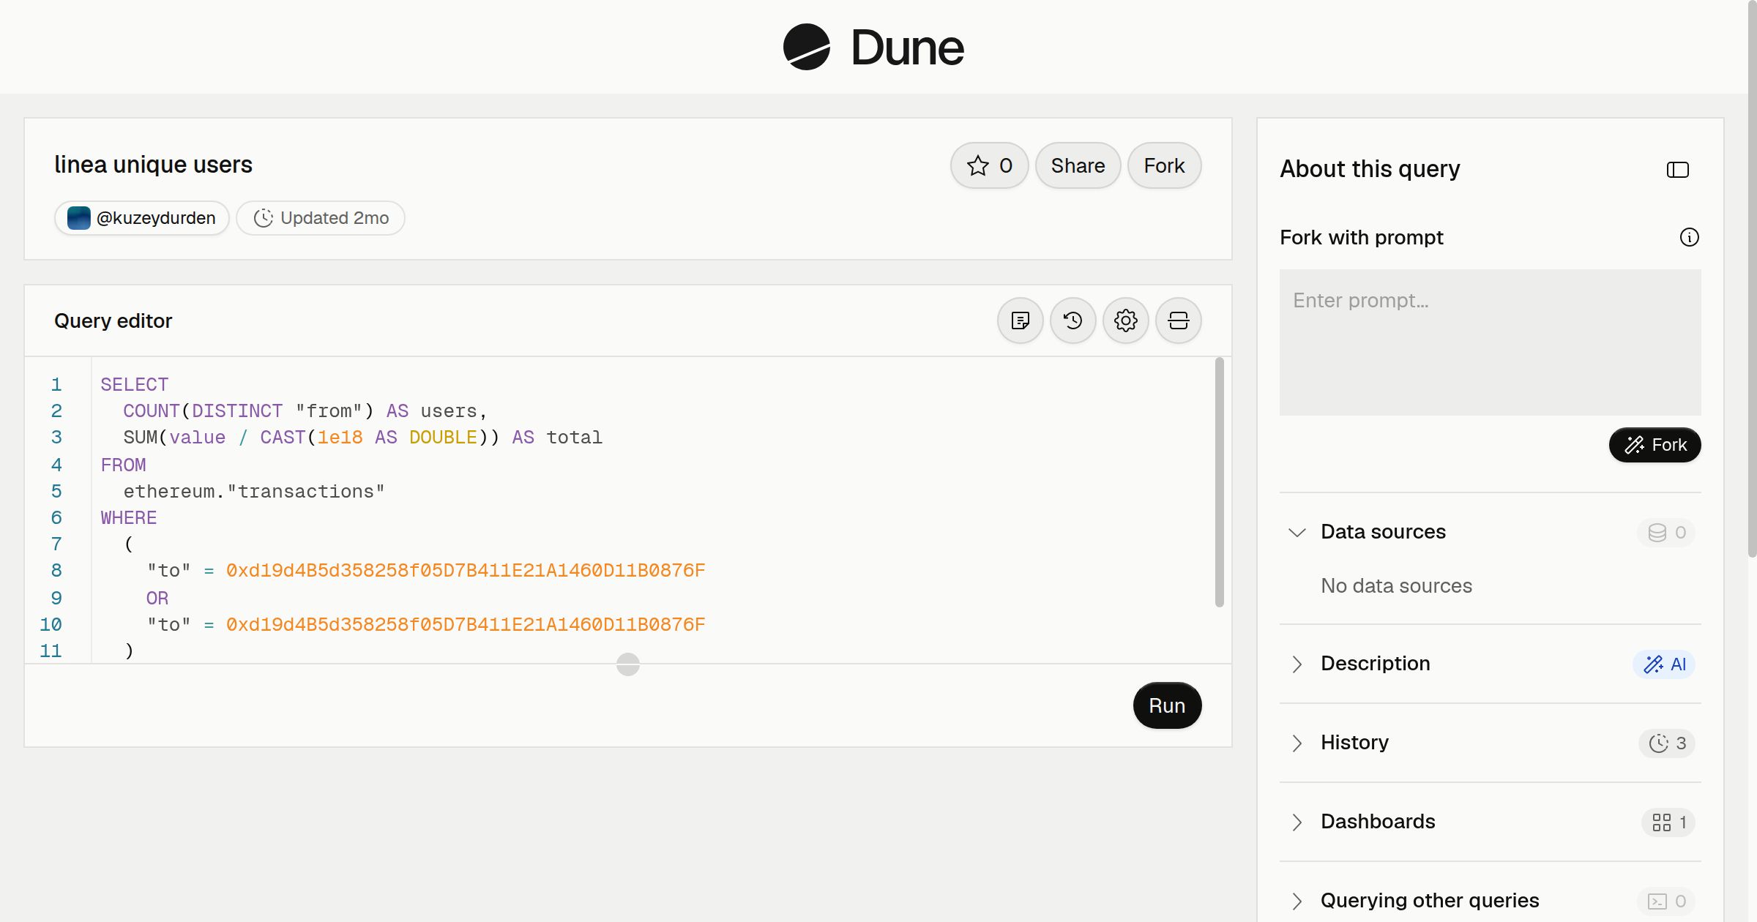
Task: Click line number 6 in the gutter
Action: point(56,518)
